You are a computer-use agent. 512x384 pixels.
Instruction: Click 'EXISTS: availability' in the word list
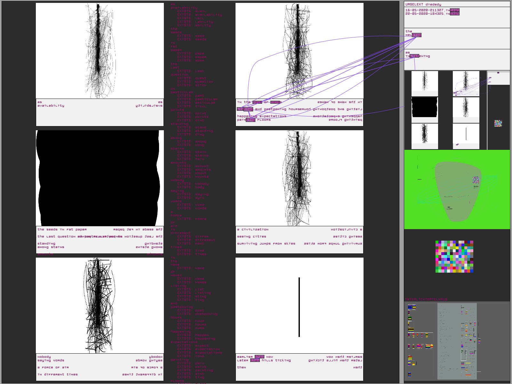click(x=200, y=15)
